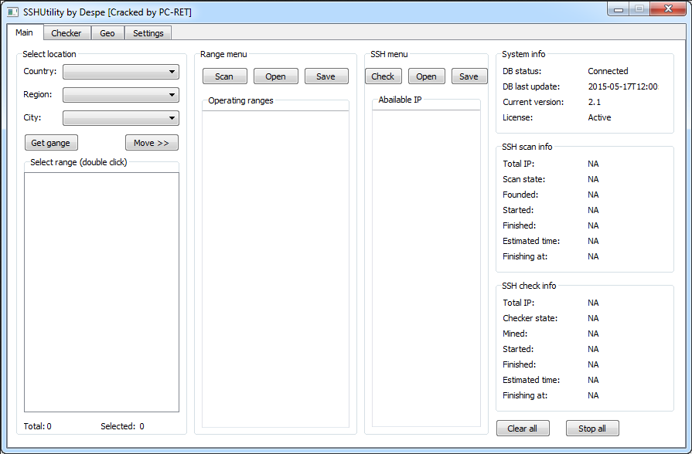Click the Operating ranges list area
The width and height of the screenshot is (692, 454).
click(x=275, y=269)
